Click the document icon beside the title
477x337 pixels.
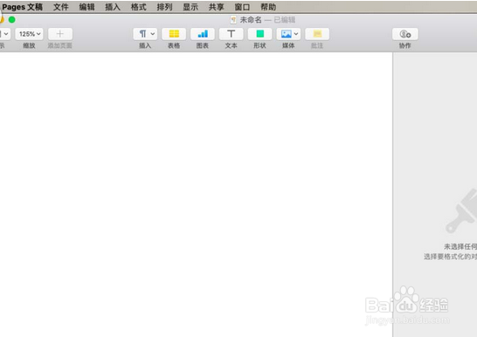233,20
